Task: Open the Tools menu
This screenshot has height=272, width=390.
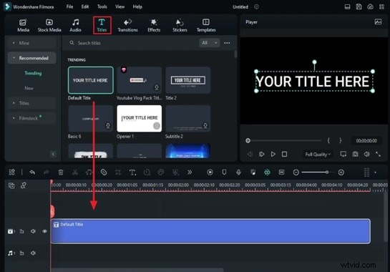Action: click(x=102, y=6)
